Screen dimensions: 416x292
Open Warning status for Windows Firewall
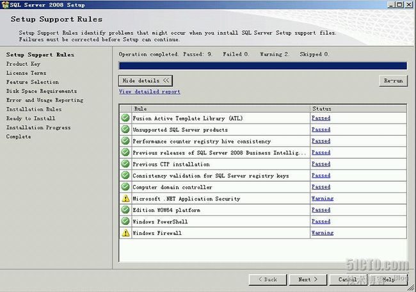pyautogui.click(x=323, y=233)
